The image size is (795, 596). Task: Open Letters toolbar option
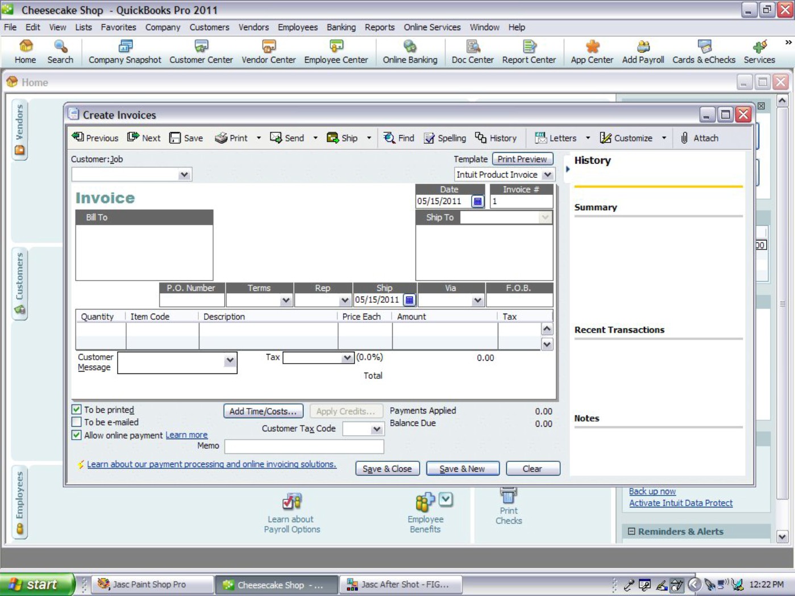coord(556,138)
